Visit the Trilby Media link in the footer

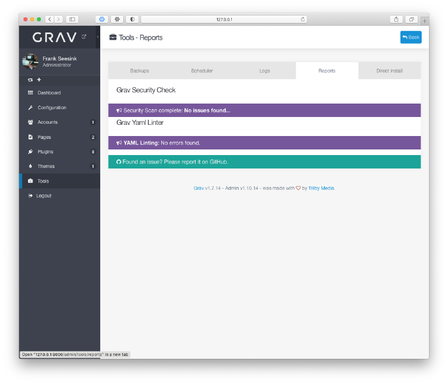[320, 188]
